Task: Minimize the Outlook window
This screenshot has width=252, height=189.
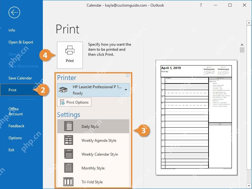Action: click(215, 5)
